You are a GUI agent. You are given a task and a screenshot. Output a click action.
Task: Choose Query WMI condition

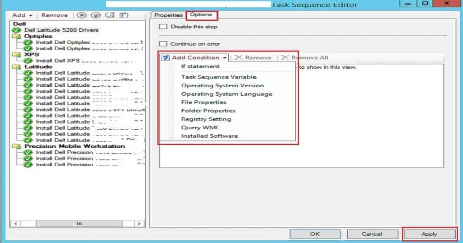[199, 127]
